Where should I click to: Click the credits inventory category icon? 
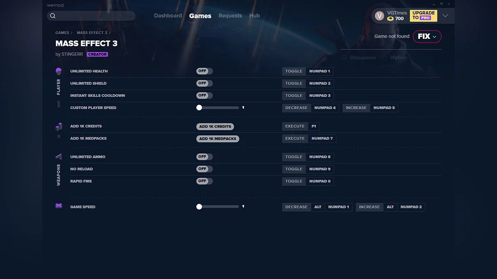[x=59, y=126]
